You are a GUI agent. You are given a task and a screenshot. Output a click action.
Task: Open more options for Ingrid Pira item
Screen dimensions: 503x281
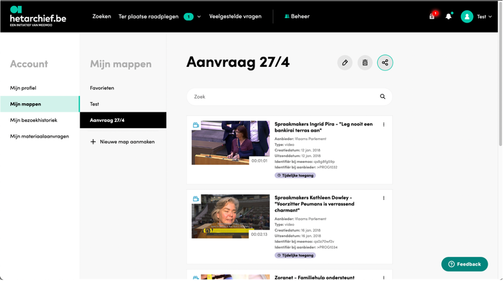coord(384,125)
